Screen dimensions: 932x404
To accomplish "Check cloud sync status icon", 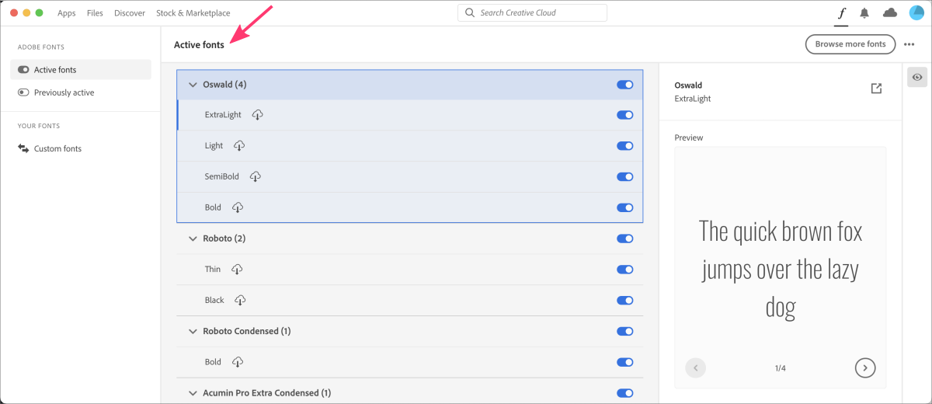I will 890,13.
